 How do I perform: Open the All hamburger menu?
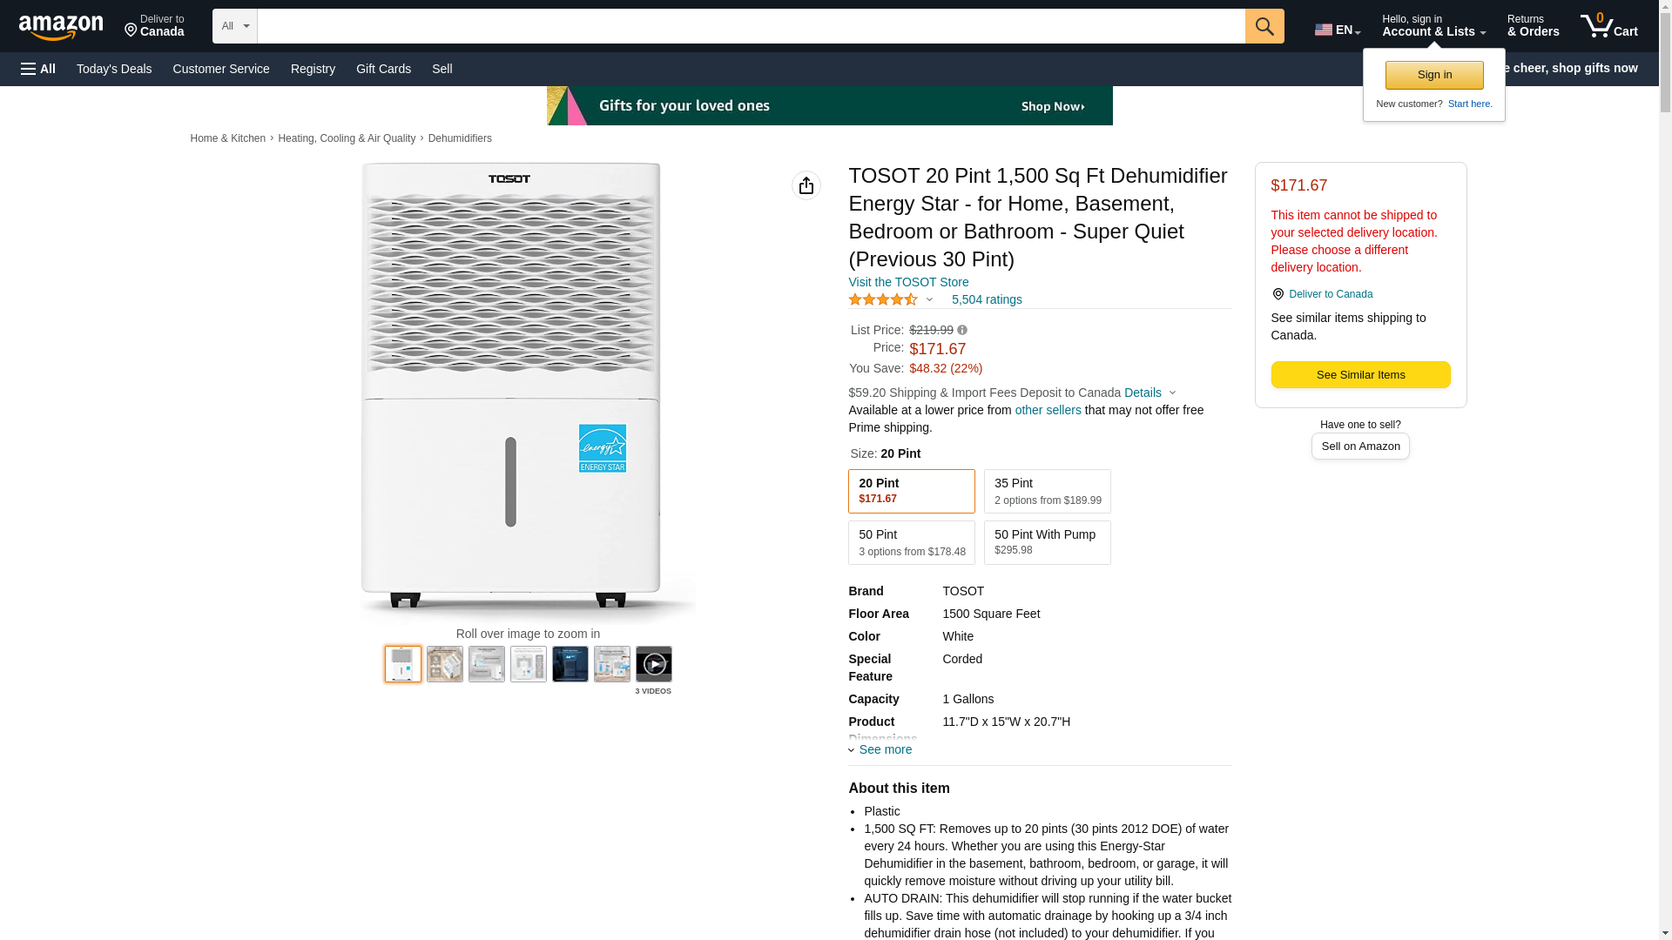click(38, 69)
